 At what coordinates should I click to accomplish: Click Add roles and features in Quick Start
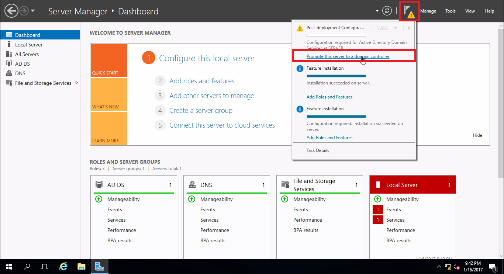click(x=202, y=81)
